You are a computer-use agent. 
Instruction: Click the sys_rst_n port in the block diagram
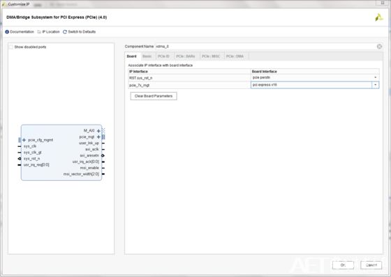click(x=31, y=159)
